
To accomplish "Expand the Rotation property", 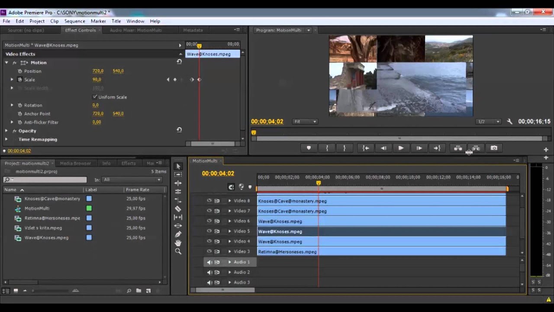I will [12, 105].
